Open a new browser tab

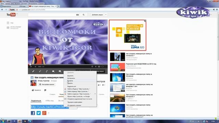tap(59, 6)
